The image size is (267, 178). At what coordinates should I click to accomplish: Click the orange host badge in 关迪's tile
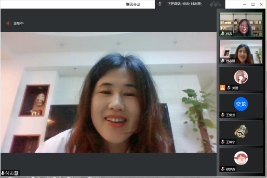pyautogui.click(x=222, y=88)
